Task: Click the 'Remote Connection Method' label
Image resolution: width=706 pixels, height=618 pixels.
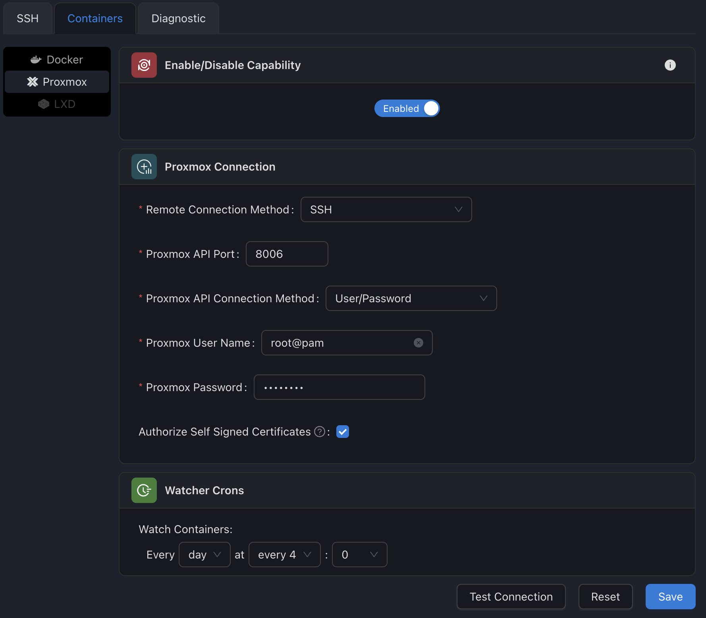Action: (217, 209)
